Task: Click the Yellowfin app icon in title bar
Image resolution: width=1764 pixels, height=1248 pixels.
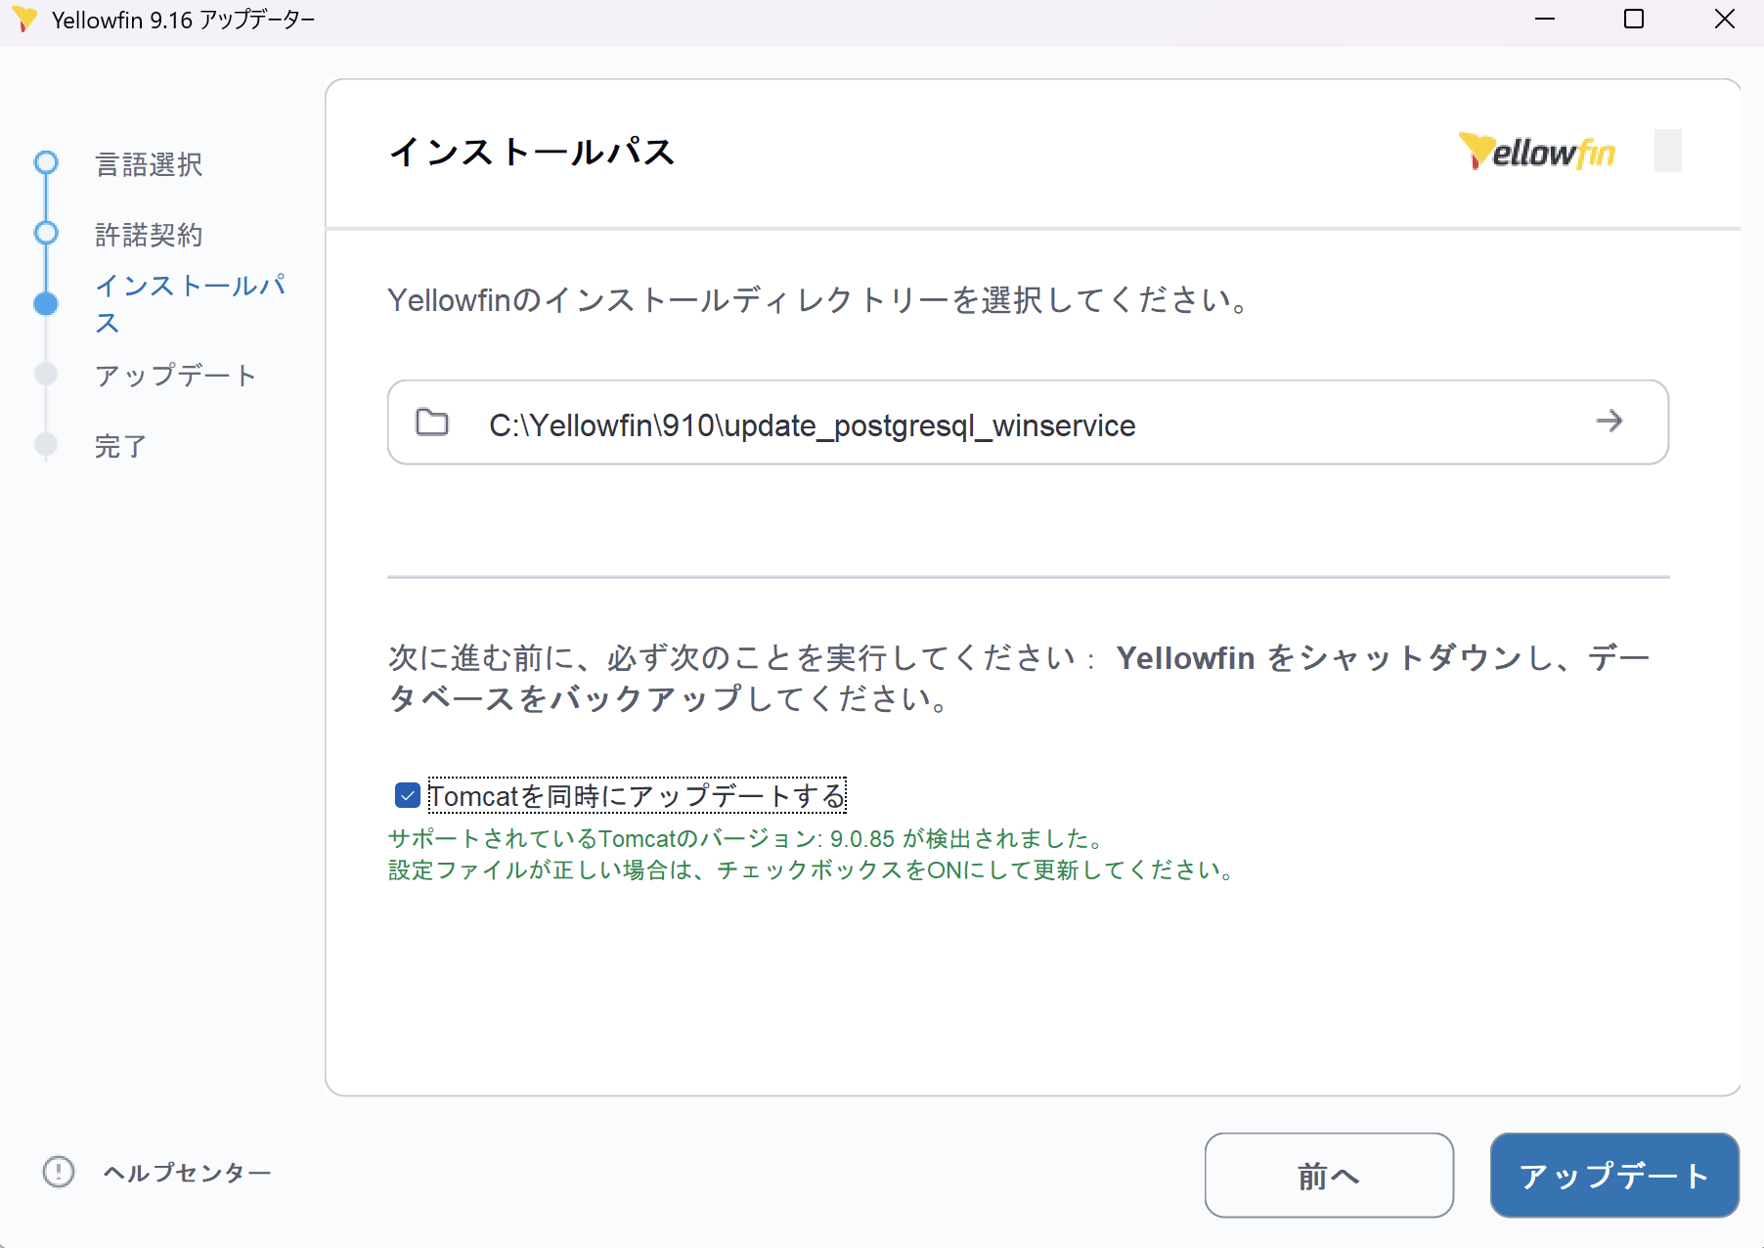Action: coord(24,20)
